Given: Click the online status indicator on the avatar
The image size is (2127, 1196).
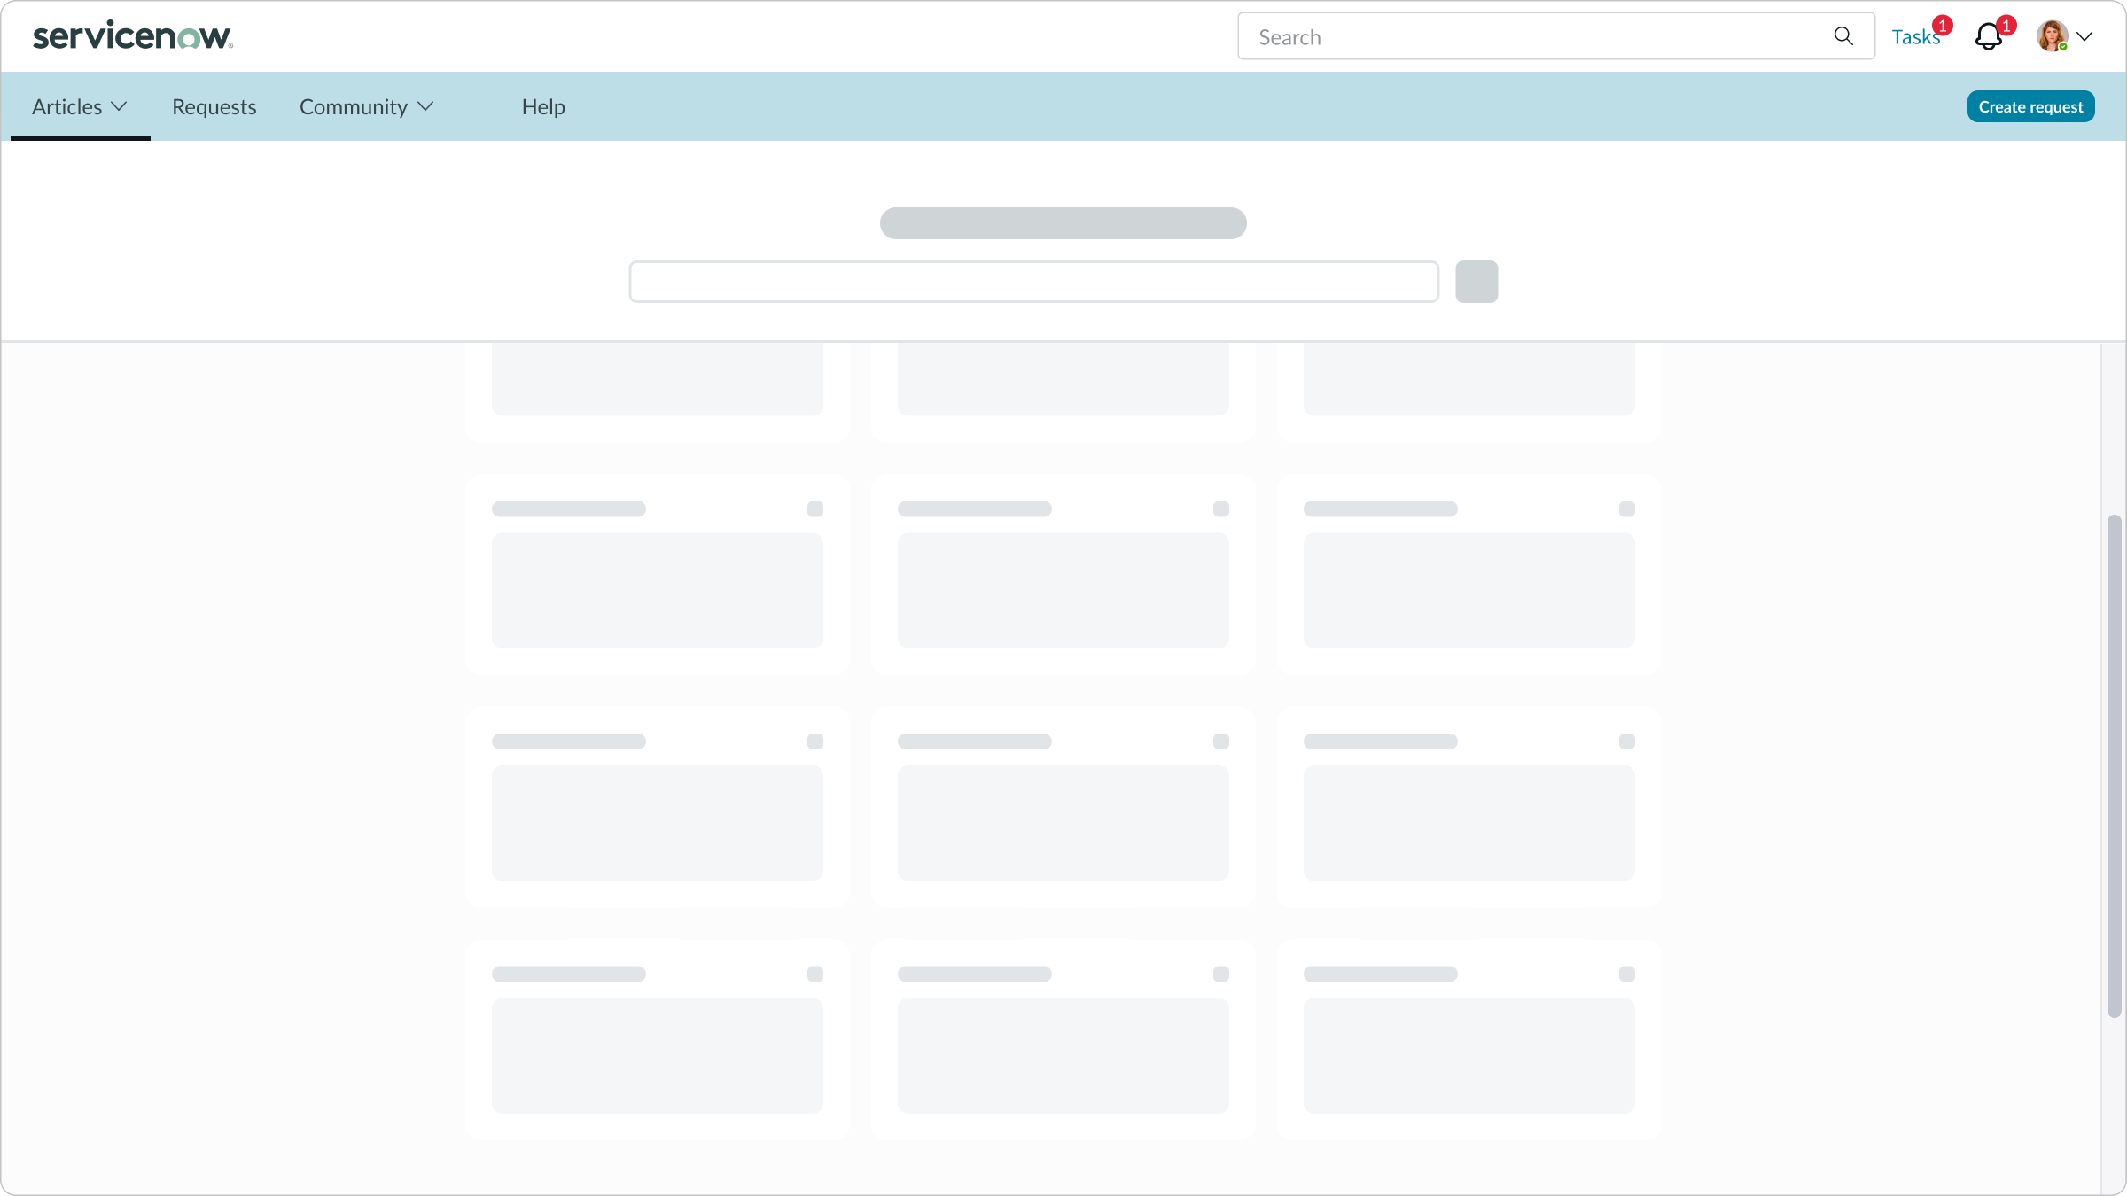Looking at the screenshot, I should (2061, 47).
